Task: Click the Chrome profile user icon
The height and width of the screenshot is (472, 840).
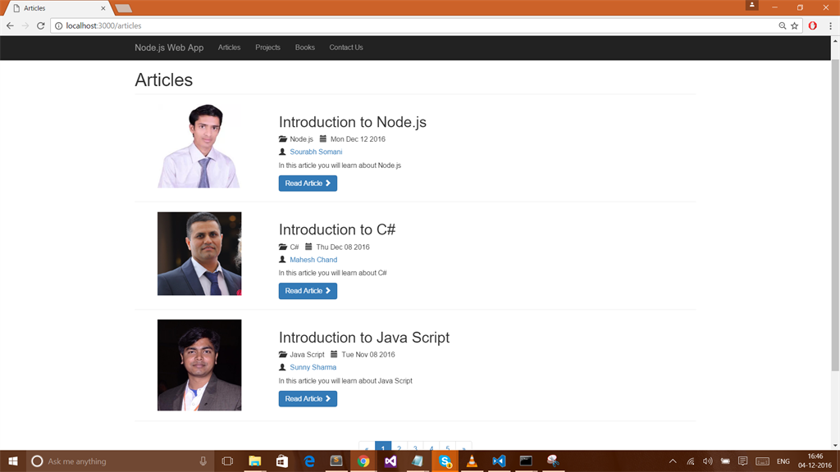Action: click(x=751, y=6)
